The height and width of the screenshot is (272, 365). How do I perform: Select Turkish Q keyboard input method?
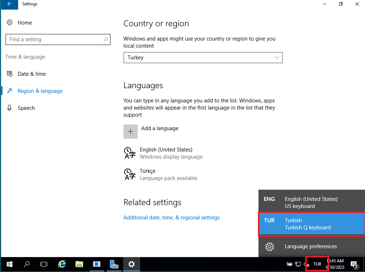click(x=311, y=224)
